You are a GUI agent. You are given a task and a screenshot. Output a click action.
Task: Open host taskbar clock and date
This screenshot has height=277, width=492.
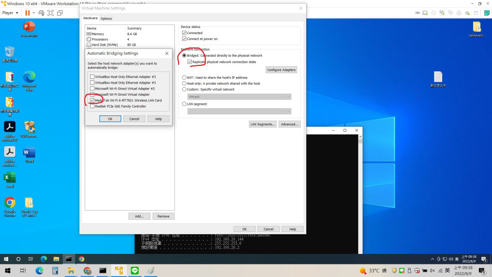(463, 270)
